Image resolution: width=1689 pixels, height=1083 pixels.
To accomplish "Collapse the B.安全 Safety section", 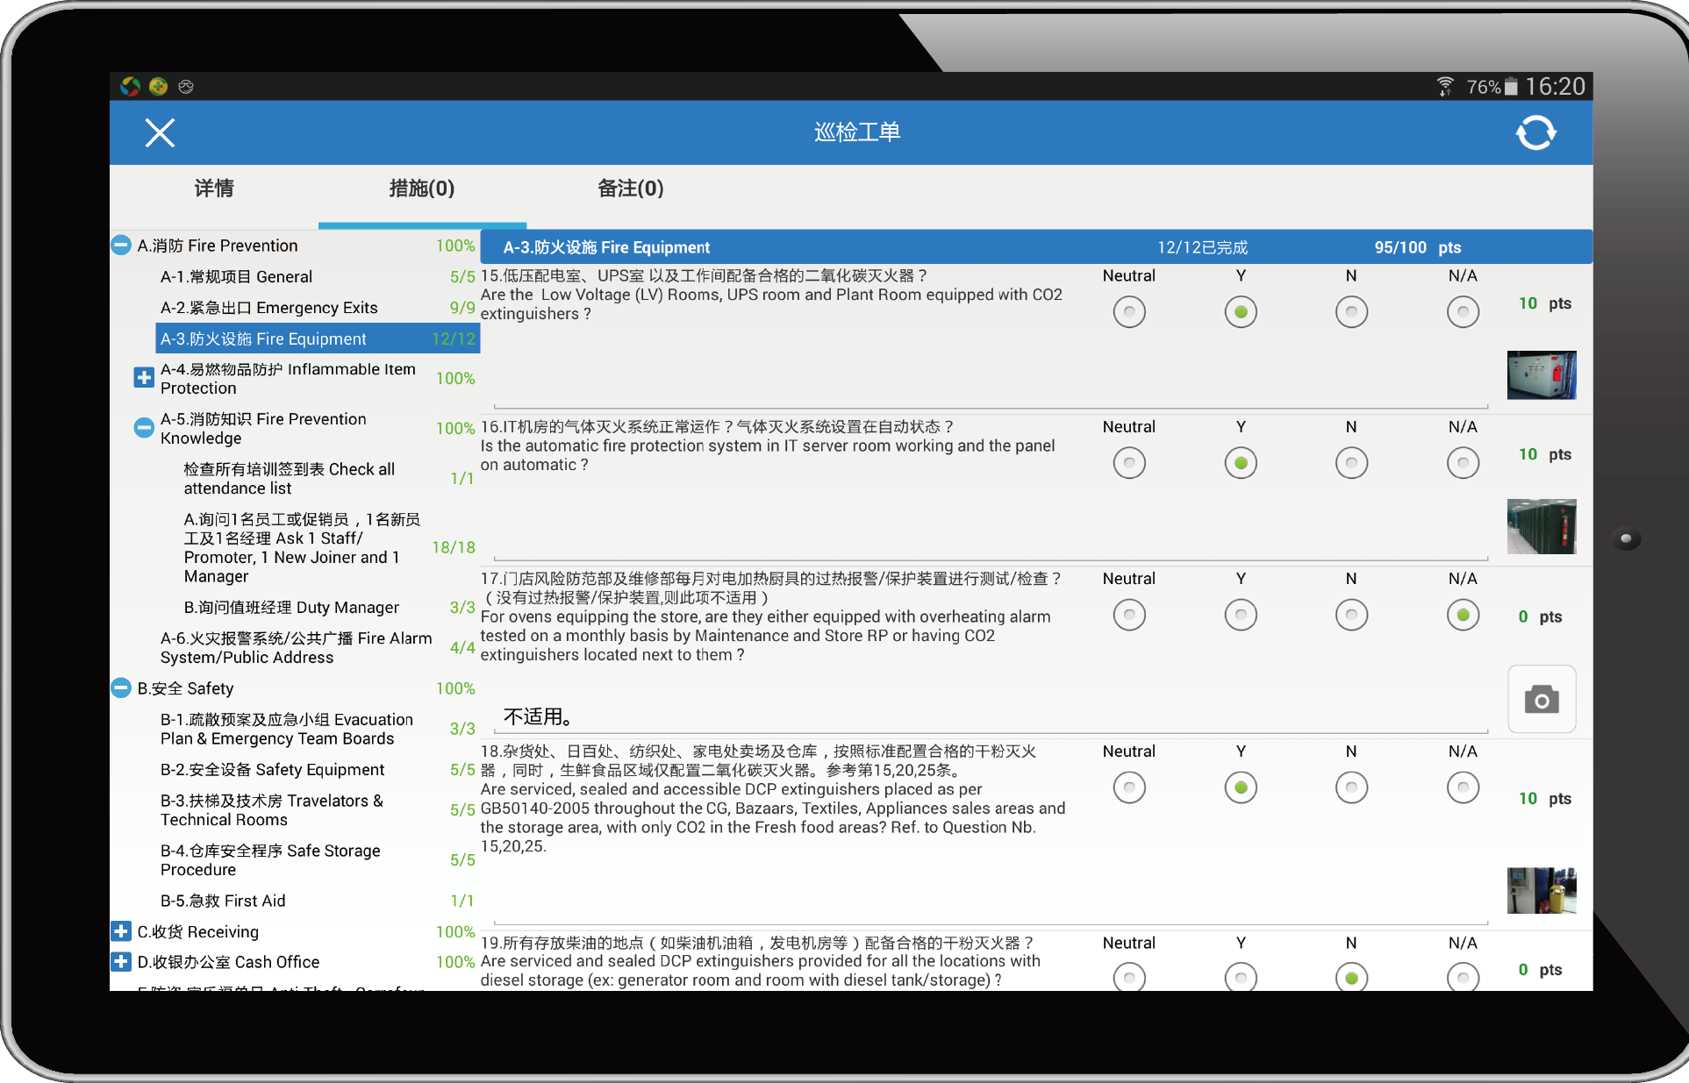I will 121,688.
